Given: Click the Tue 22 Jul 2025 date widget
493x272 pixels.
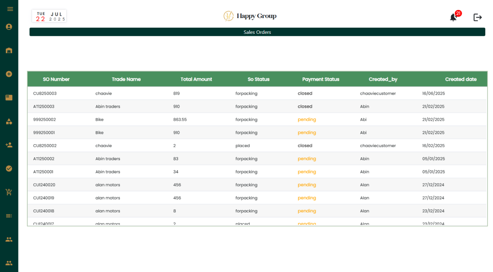Looking at the screenshot, I should tap(49, 16).
